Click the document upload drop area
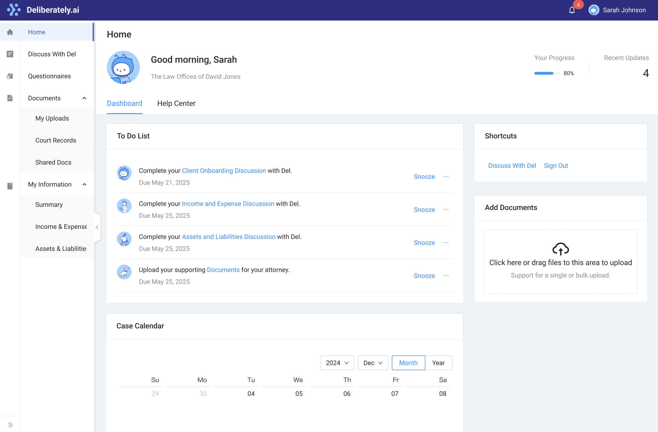This screenshot has height=432, width=658. 560,261
